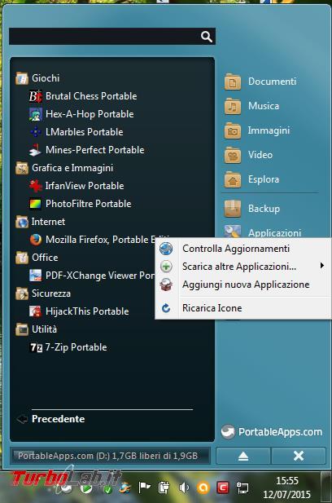Launch HijackThis Portable
This screenshot has width=332, height=503.
pos(79,311)
